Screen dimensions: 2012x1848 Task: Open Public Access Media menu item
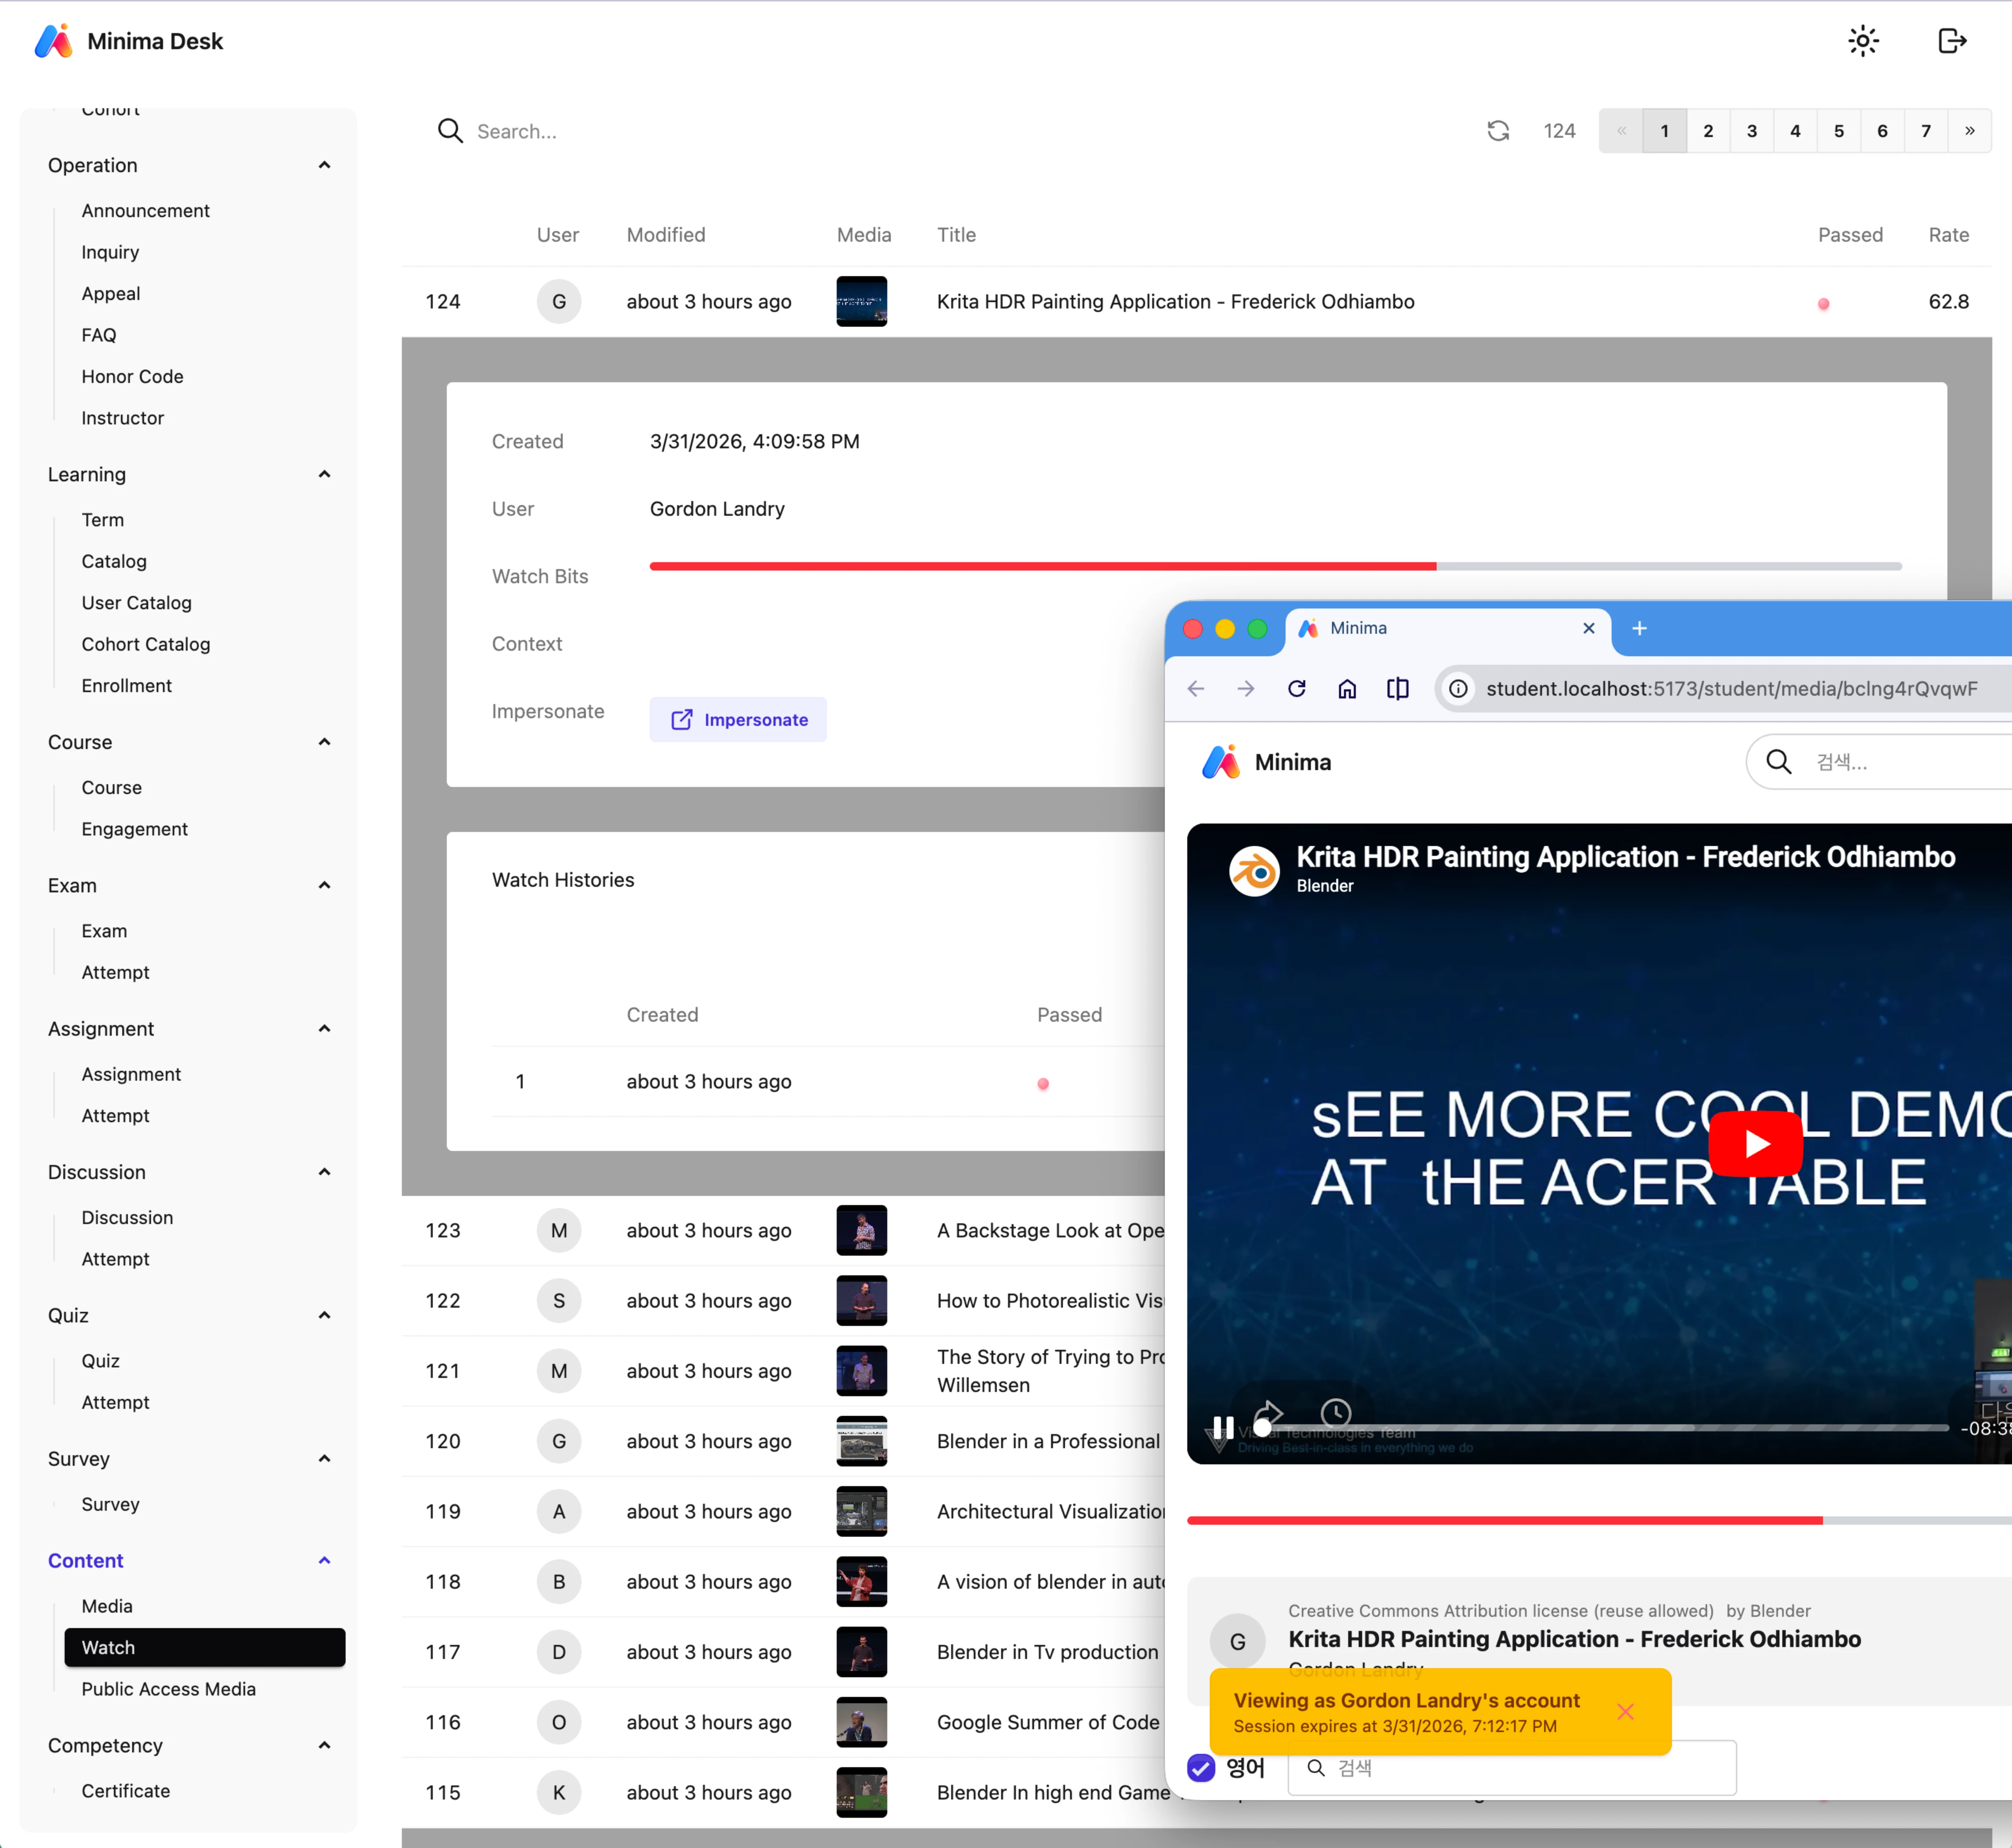[x=168, y=1689]
